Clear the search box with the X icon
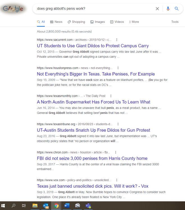Viewport: 185px width, 210px height. (157, 9)
